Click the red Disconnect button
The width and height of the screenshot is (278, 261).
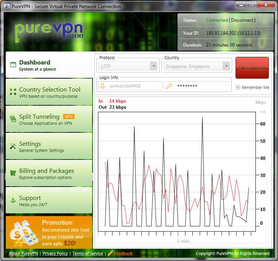point(252,68)
